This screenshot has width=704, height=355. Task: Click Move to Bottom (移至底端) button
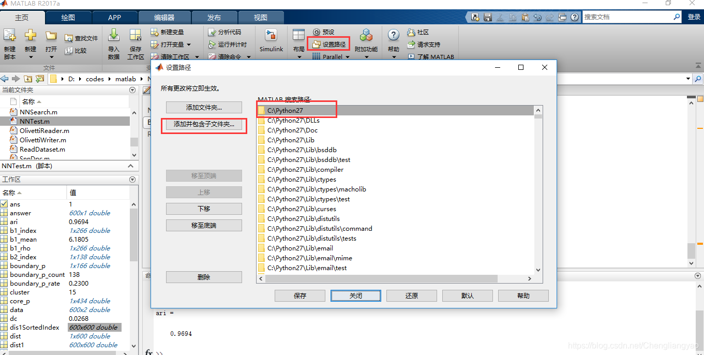coord(204,225)
